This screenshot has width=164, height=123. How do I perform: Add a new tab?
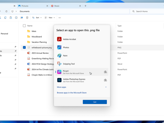pyautogui.click(x=85, y=6)
